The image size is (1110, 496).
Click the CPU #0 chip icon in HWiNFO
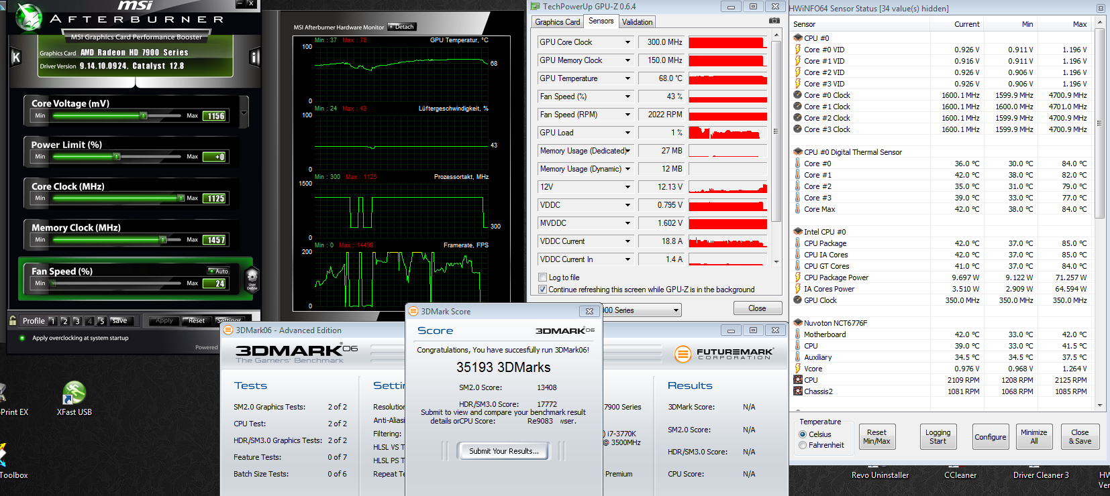pyautogui.click(x=797, y=38)
